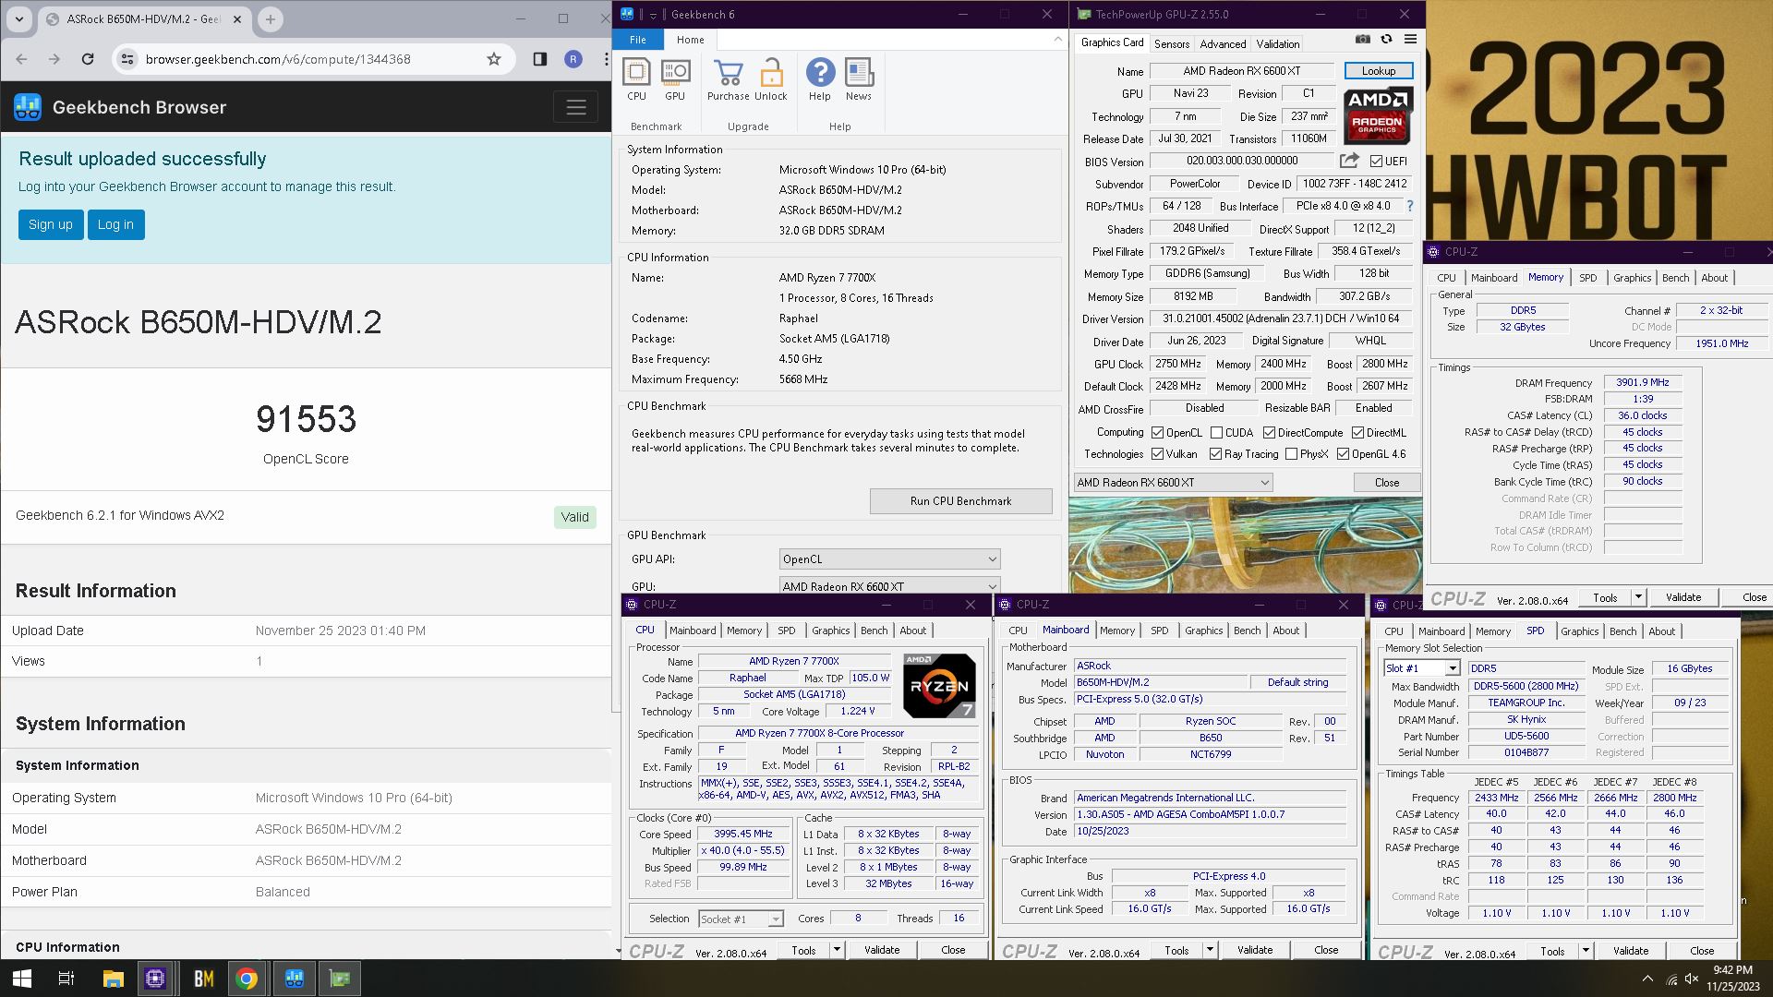Toggle the OpenGL 4.6 checkbox in GPU-Z
The image size is (1773, 997).
(1343, 454)
